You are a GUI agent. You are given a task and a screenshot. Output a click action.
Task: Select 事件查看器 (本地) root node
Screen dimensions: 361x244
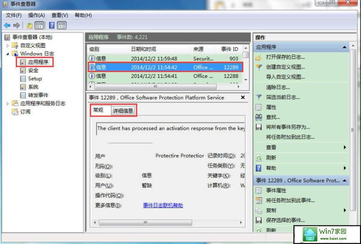32,37
